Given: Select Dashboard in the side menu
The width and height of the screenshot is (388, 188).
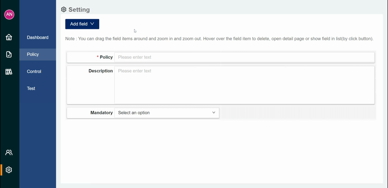Looking at the screenshot, I should point(37,37).
